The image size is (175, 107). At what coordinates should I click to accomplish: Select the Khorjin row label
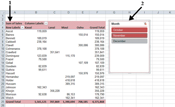[x=10, y=91]
